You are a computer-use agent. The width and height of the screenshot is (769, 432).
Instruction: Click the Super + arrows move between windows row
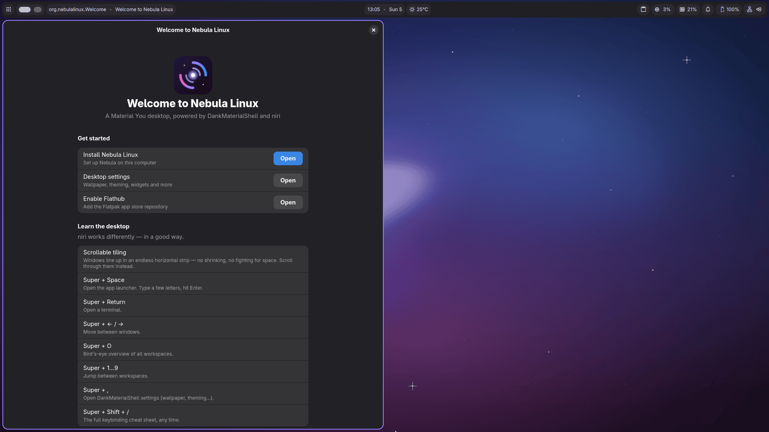(x=193, y=328)
